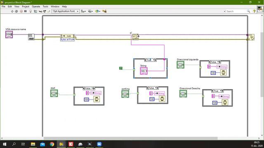Click the VI icon pane at top right

pos(260,9)
